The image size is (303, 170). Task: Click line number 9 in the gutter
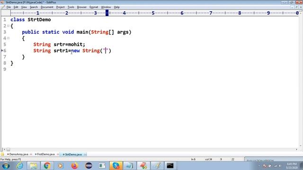(5, 69)
